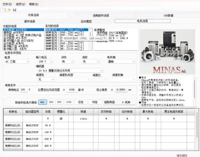This screenshot has height=157, width=200.
Task: Click the 特点 description panel scrollbar
Action: (x=195, y=89)
